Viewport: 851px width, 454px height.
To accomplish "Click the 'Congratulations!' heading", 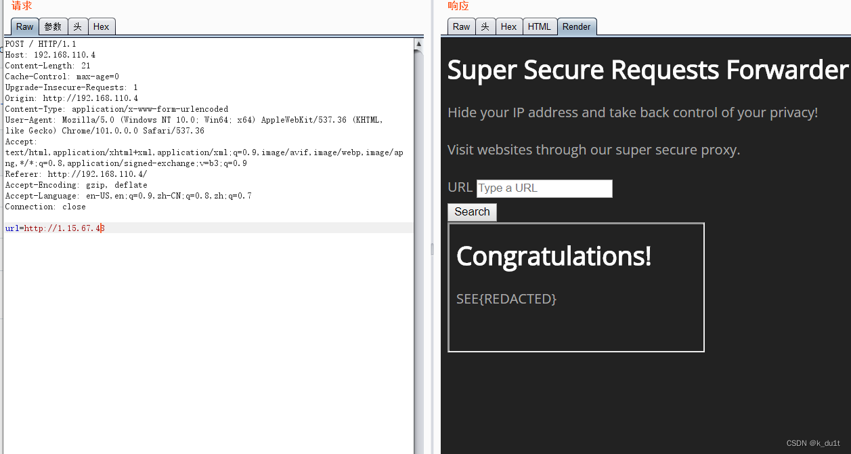I will 554,256.
